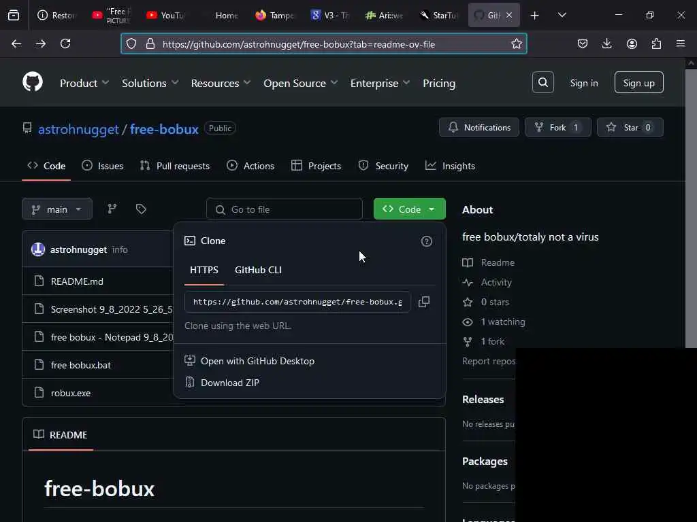The image size is (697, 522).
Task: Click the GitHub search magnifier button
Action: coord(542,82)
